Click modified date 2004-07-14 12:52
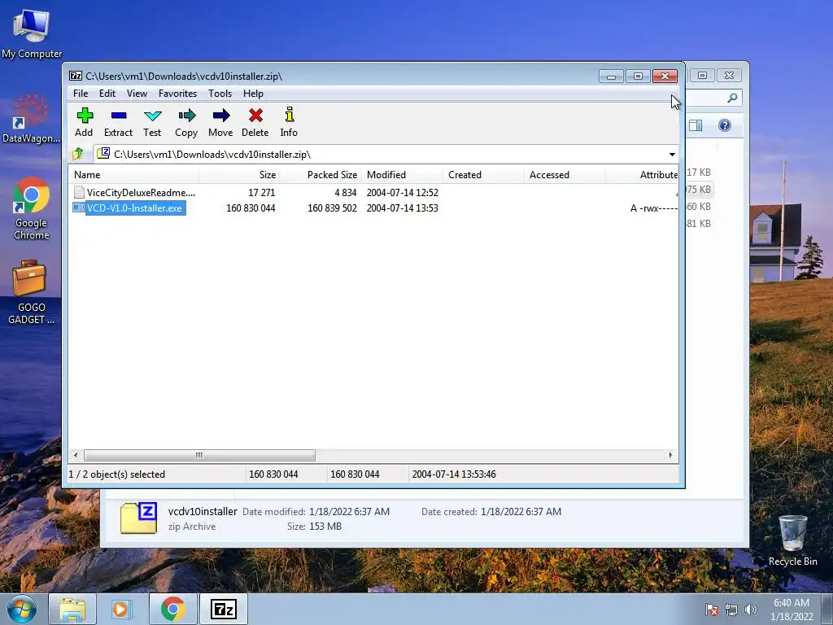The height and width of the screenshot is (625, 833). [402, 192]
